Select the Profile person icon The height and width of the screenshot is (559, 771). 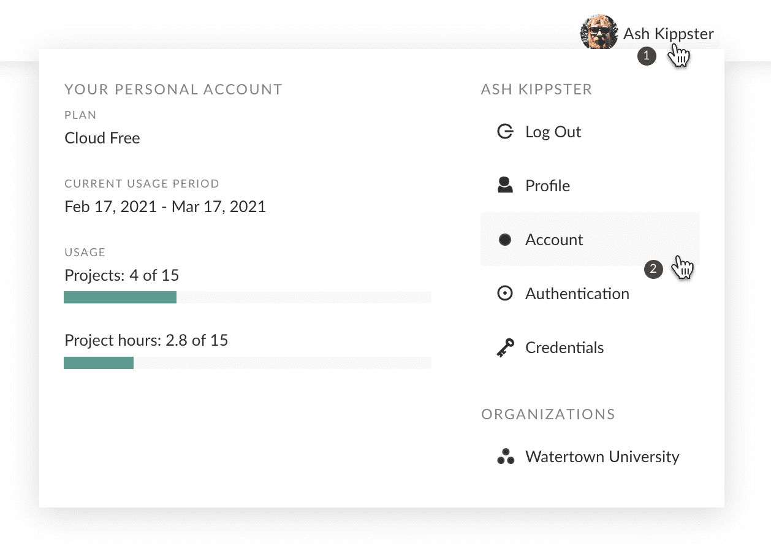pyautogui.click(x=505, y=185)
